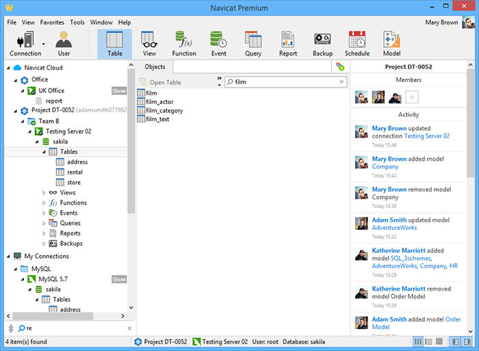Open the Connection dropdown arrow
This screenshot has height=351, width=479.
[44, 44]
